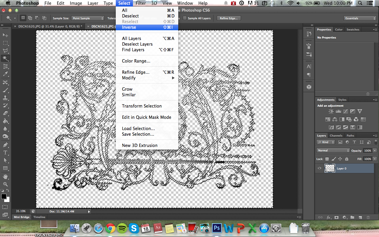Image resolution: width=379 pixels, height=237 pixels.
Task: Open Fill slider dropdown arrow
Action: [x=375, y=159]
